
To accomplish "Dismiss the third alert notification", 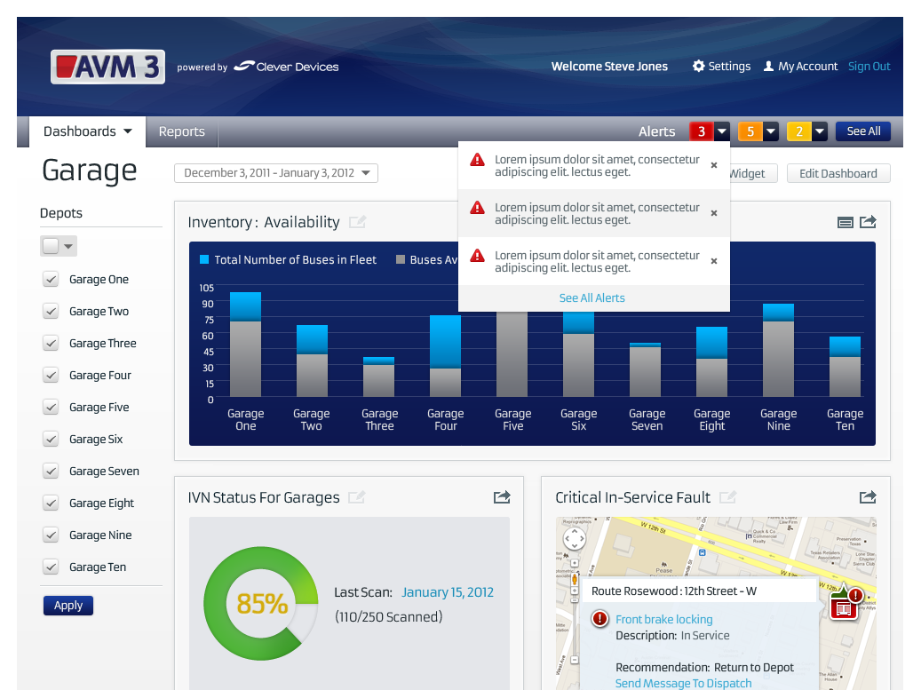I will point(714,261).
